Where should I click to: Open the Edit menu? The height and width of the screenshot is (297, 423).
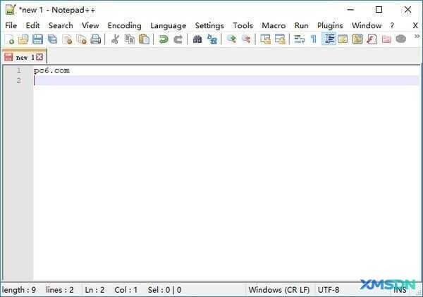[x=32, y=25]
